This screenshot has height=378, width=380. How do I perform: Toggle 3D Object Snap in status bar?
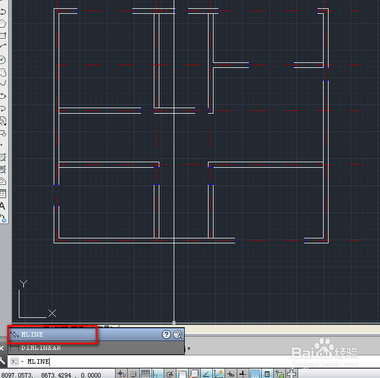[194, 374]
